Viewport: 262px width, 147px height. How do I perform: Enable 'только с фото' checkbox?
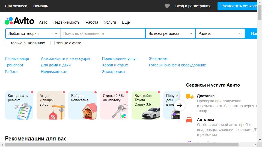[x=52, y=43]
